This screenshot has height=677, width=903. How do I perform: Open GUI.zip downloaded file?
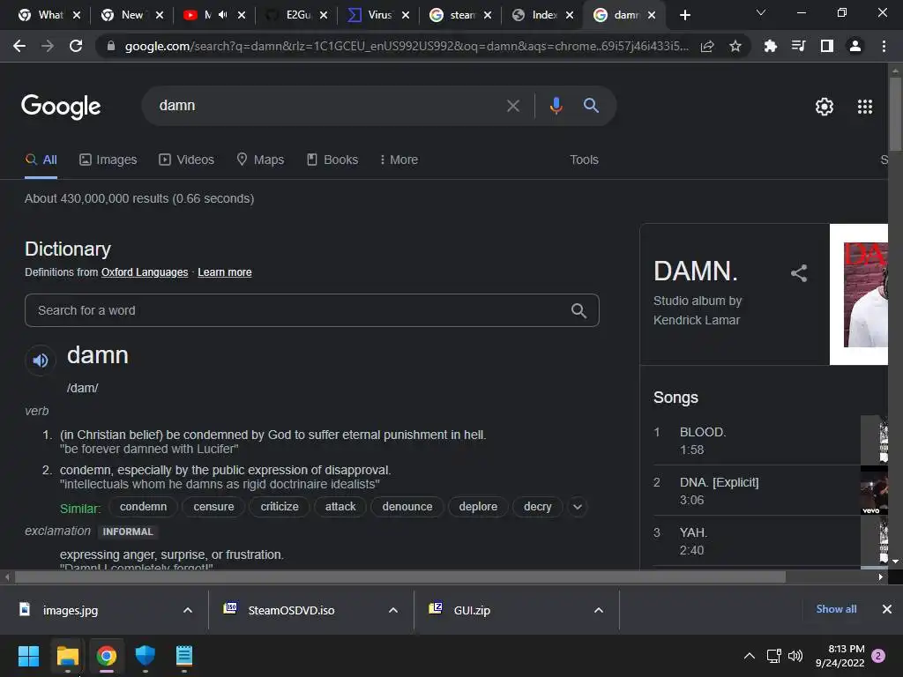click(471, 610)
